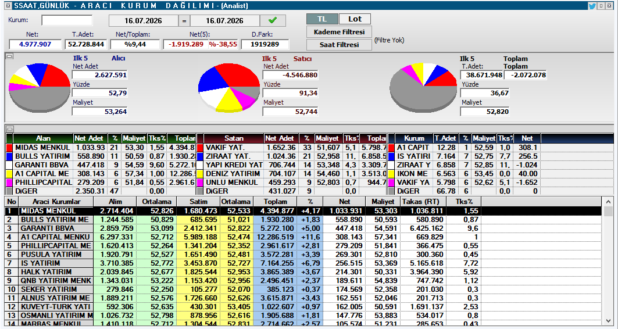The height and width of the screenshot is (329, 618).
Task: Select QNB YATIRIM MENK row
Action: (304, 281)
